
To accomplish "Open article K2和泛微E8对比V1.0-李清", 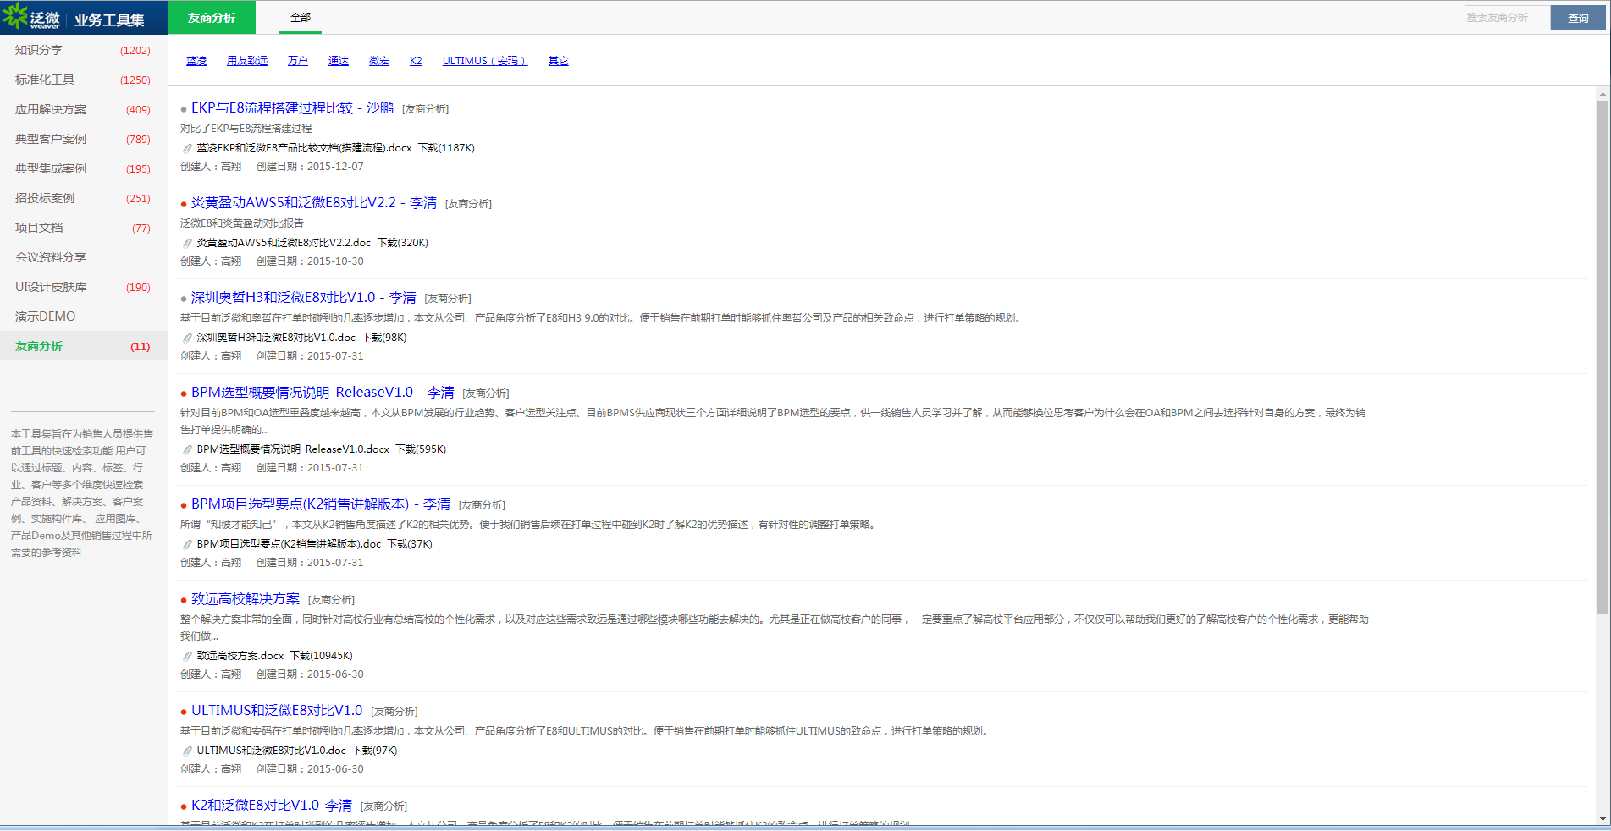I will 272,806.
